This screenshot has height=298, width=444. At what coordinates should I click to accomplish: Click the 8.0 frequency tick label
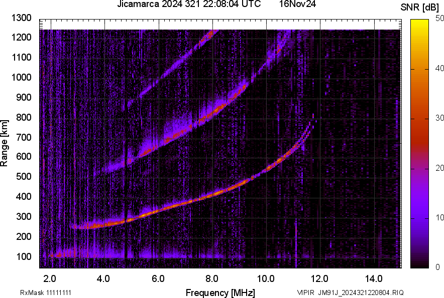click(211, 279)
